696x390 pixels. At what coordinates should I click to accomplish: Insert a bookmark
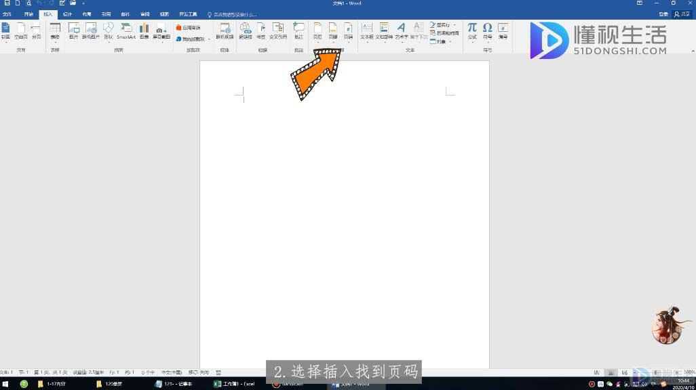coord(261,31)
